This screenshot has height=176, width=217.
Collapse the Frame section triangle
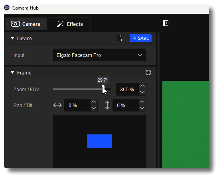click(12, 72)
